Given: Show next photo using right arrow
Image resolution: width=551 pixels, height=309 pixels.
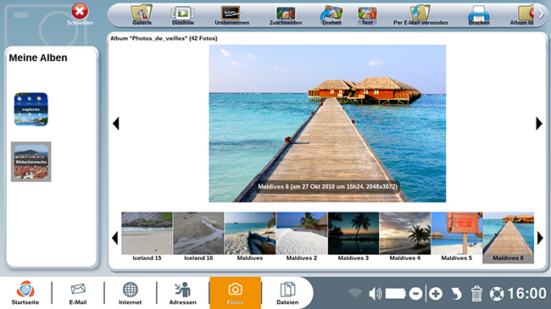Looking at the screenshot, I should [x=539, y=124].
